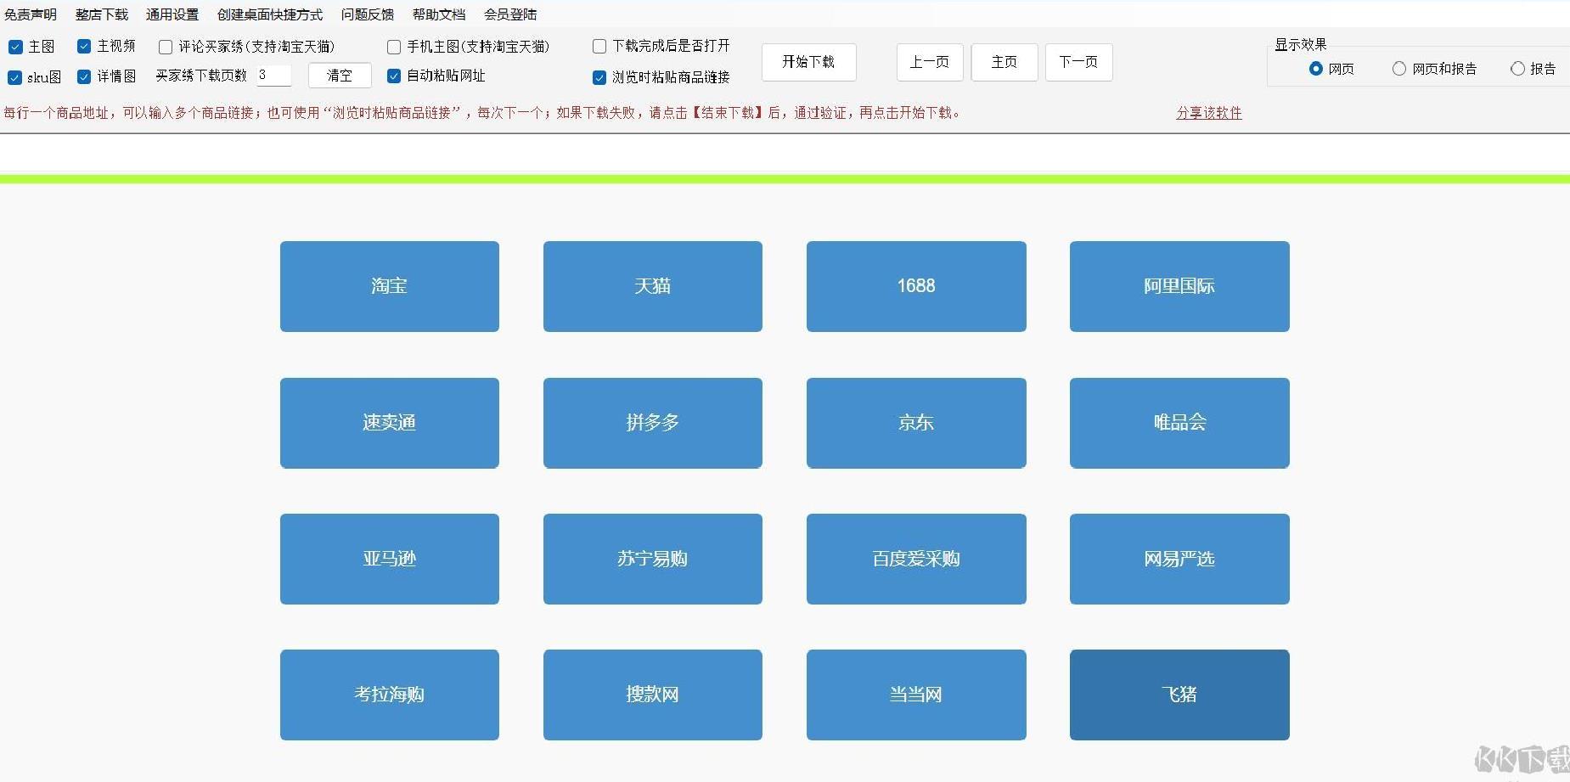The image size is (1570, 782).
Task: Open the 飞猪 platform tile
Action: (x=1179, y=695)
